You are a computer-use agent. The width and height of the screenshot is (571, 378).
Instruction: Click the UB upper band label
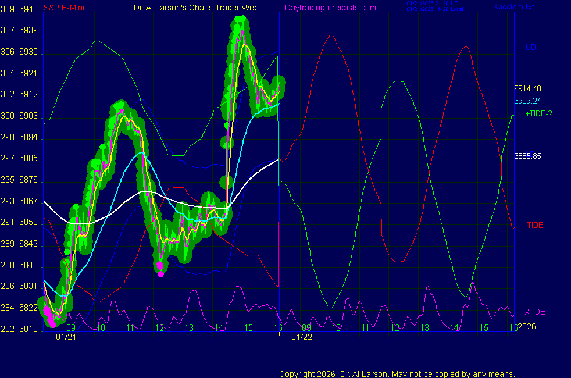coord(530,47)
